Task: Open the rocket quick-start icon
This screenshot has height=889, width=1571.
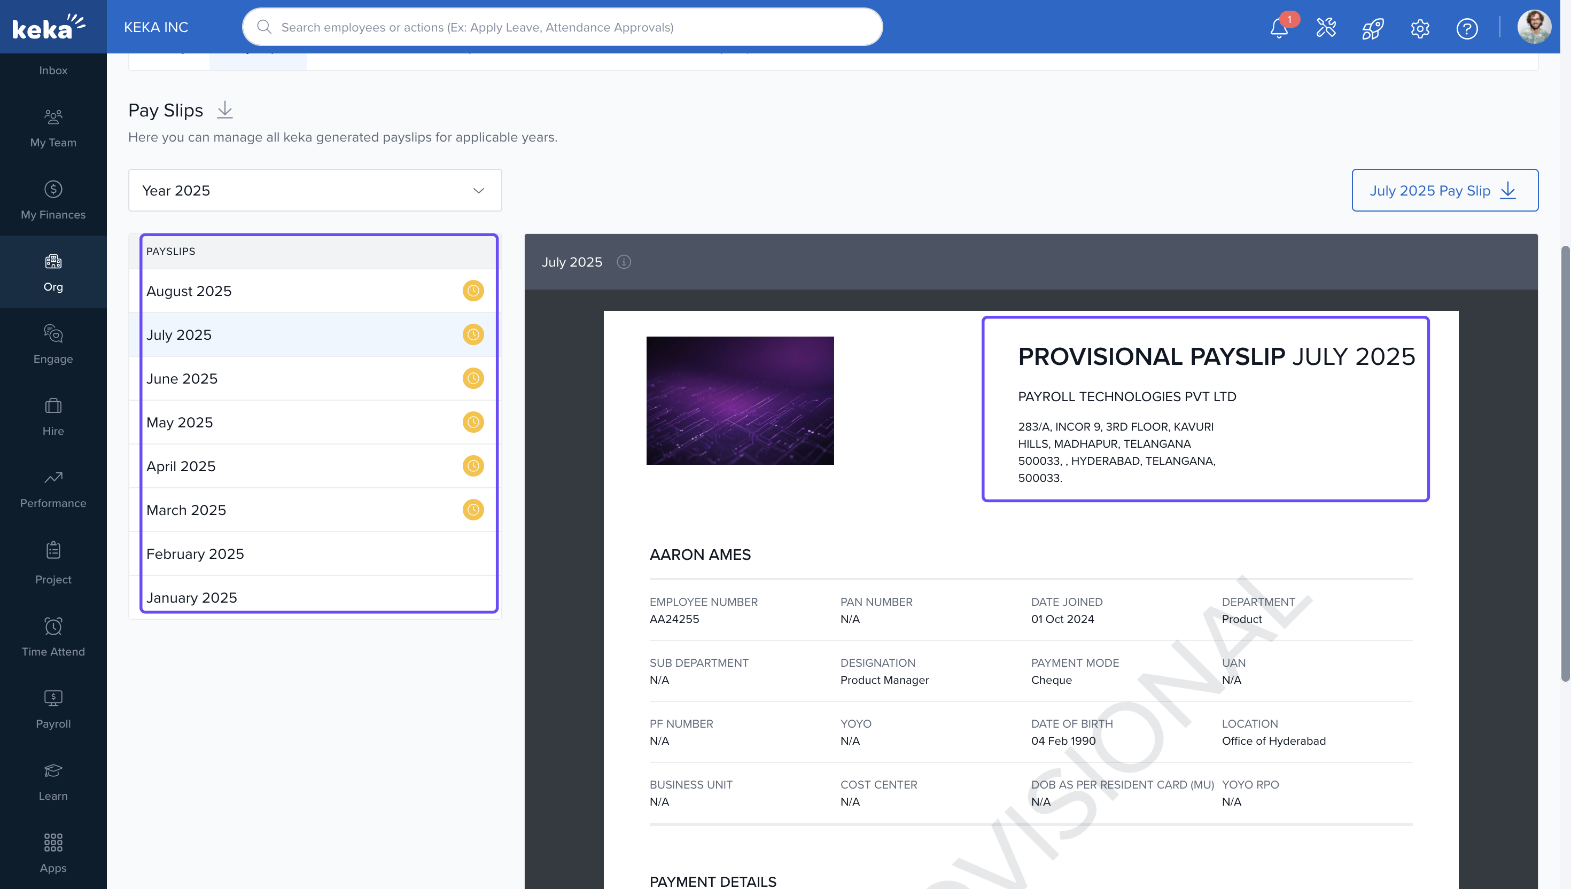Action: 1373,28
